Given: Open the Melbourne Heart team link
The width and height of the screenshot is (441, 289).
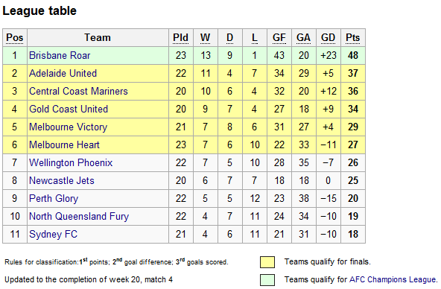Looking at the screenshot, I should pos(64,144).
